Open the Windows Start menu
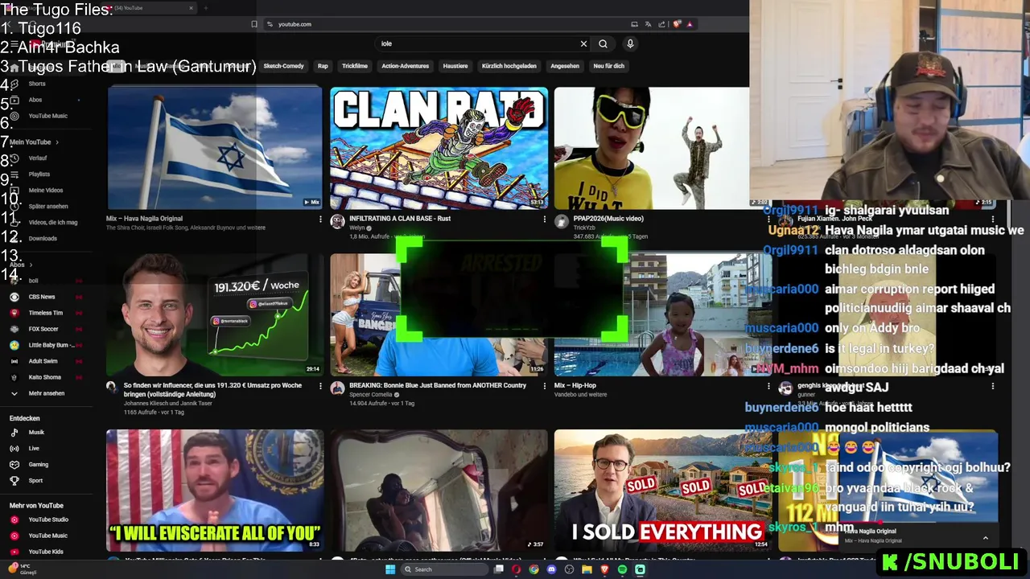Viewport: 1030px width, 579px height. pyautogui.click(x=390, y=569)
